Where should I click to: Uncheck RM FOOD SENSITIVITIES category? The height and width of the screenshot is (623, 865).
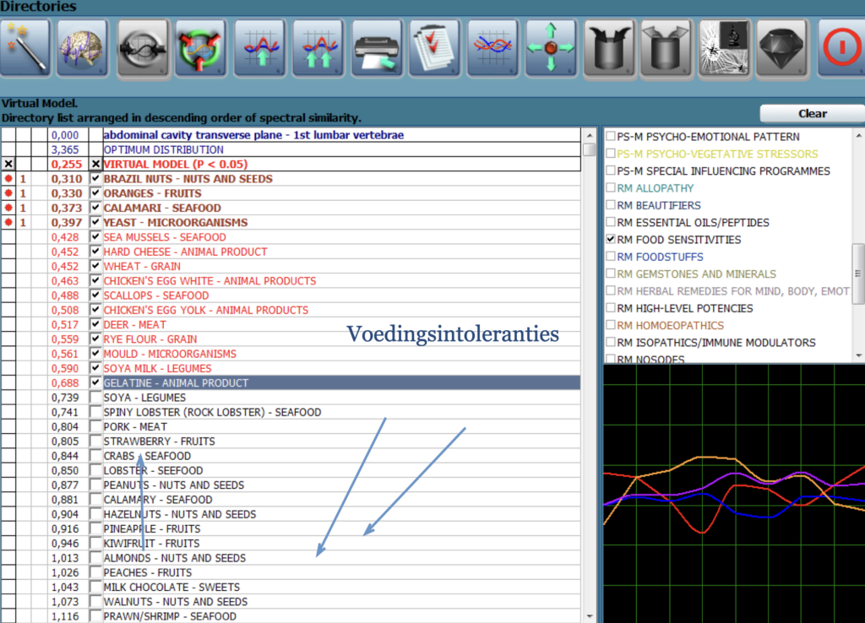pos(611,240)
